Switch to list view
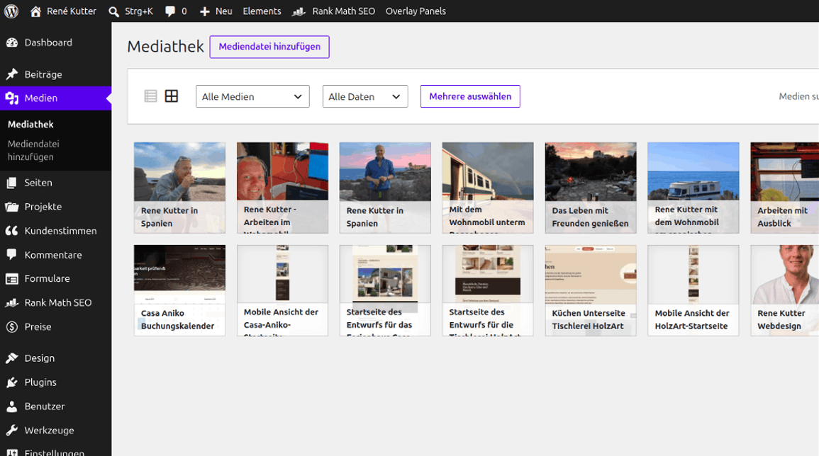This screenshot has width=819, height=456. (150, 96)
